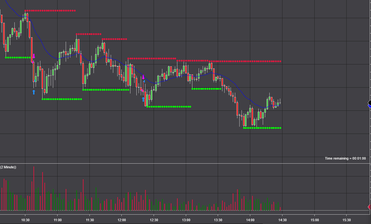This screenshot has width=371, height=224.
Task: Click the topmost red dotted resistance line
Action: point(50,11)
